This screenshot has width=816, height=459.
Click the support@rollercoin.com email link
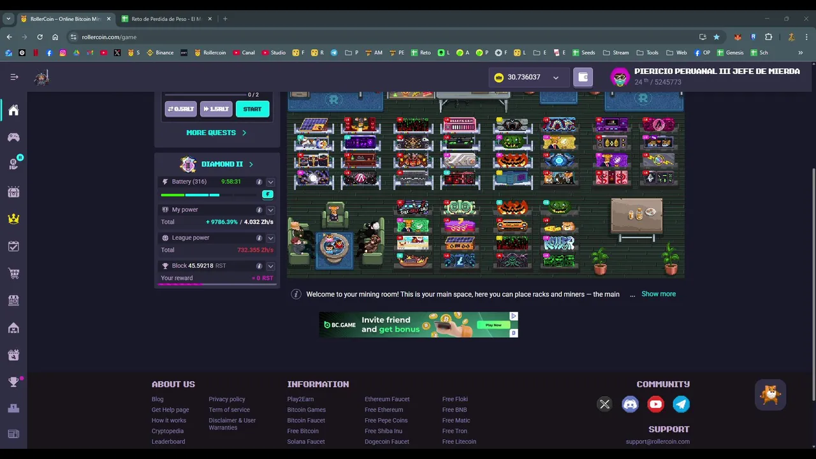pyautogui.click(x=657, y=442)
